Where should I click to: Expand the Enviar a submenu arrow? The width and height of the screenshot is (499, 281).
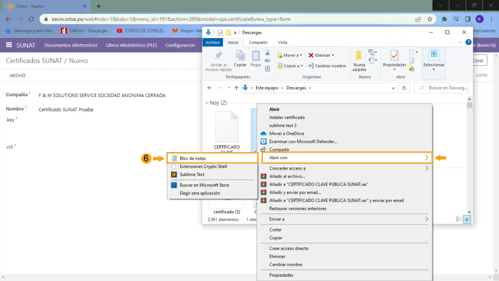pyautogui.click(x=427, y=219)
